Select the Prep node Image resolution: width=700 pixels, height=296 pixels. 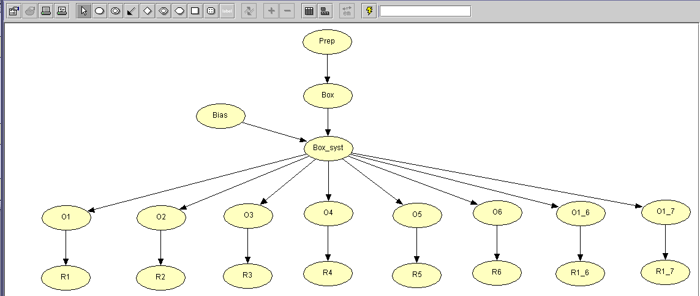click(x=328, y=42)
